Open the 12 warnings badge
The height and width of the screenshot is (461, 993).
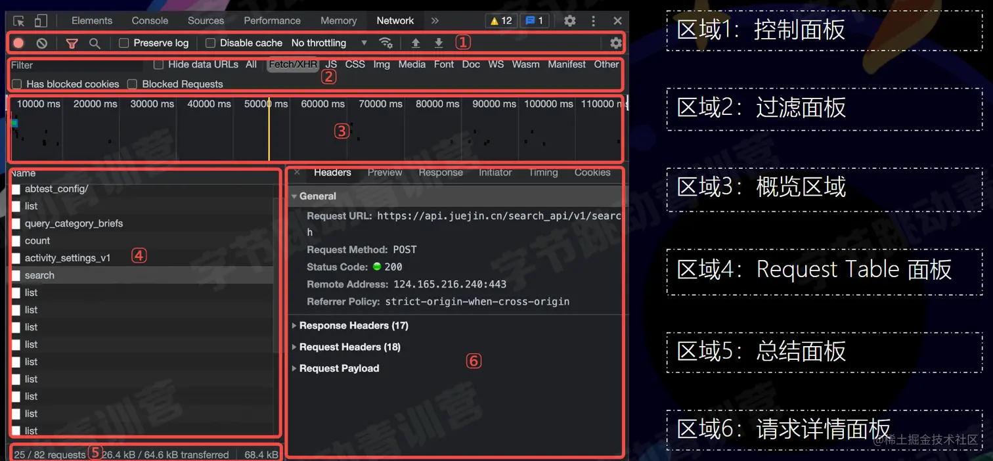(501, 21)
